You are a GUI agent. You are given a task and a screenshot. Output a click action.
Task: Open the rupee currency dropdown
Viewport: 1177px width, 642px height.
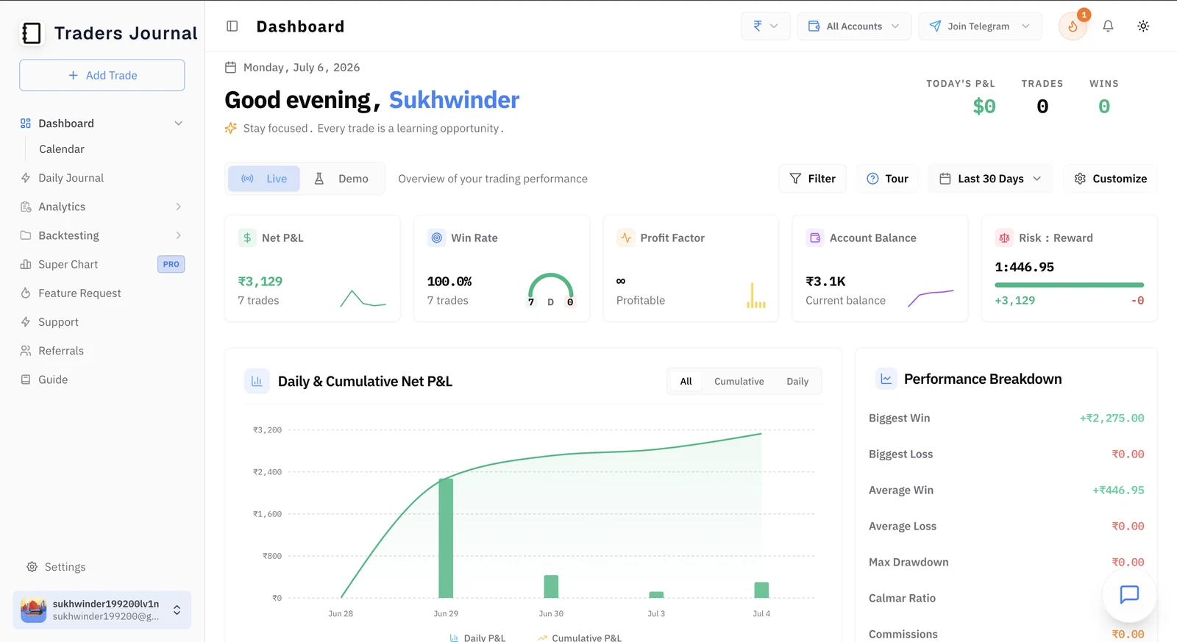(x=766, y=26)
